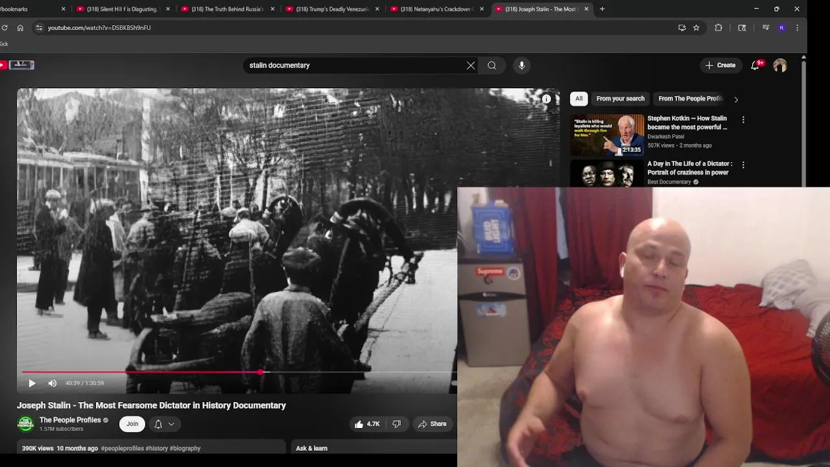
Task: Open YouTube notifications bell
Action: tap(755, 66)
